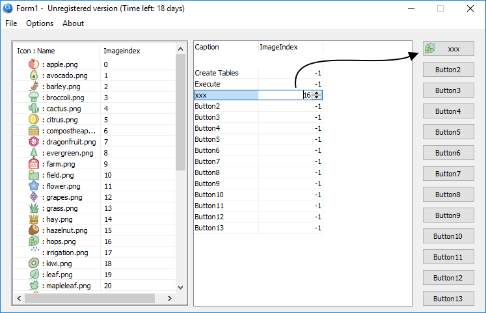Click the vertical scrollbar thumb of icon list

pos(180,112)
